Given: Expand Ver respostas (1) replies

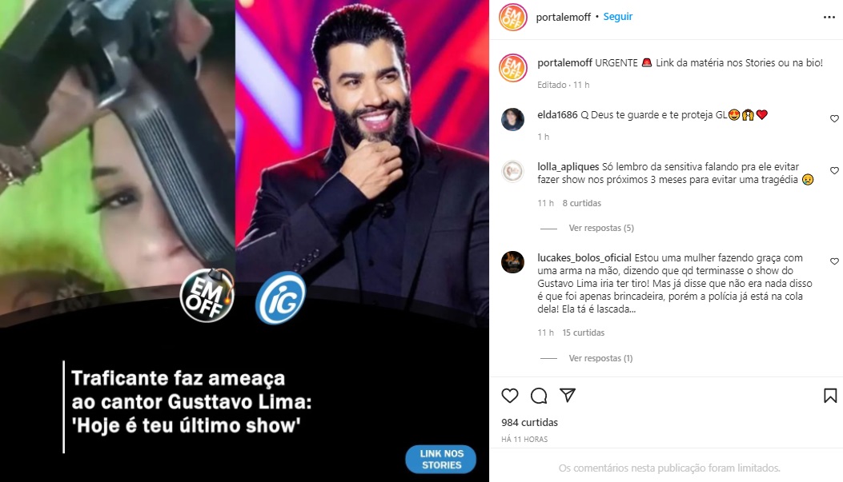Looking at the screenshot, I should tap(600, 358).
